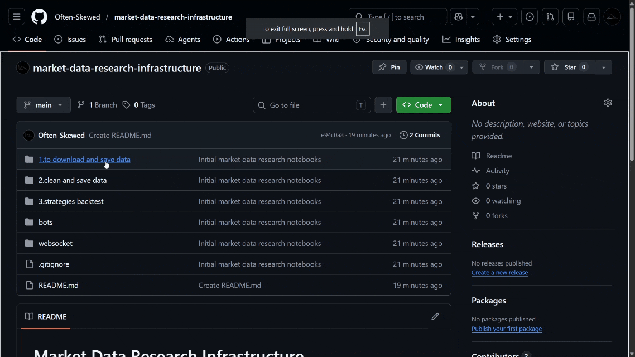Viewport: 635px width, 357px height.
Task: Click Publish your first package link
Action: (x=506, y=329)
